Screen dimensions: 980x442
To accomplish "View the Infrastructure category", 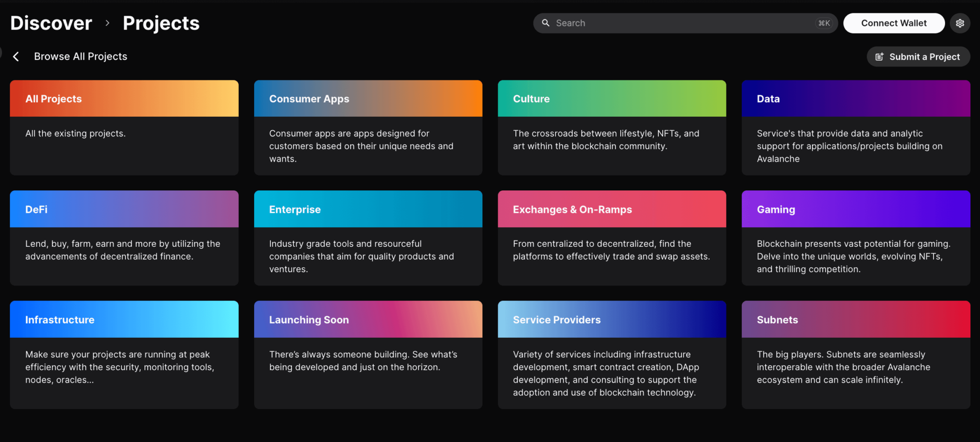I will pyautogui.click(x=124, y=354).
